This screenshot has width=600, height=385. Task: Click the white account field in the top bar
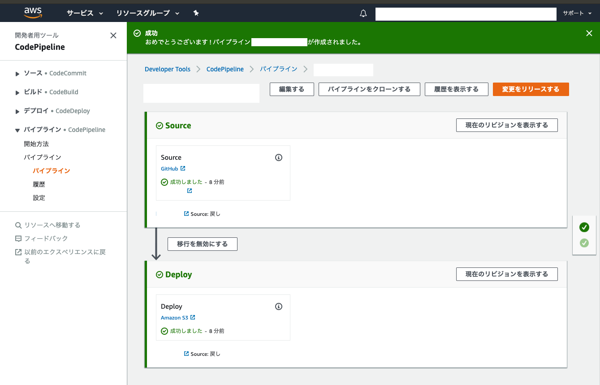pyautogui.click(x=466, y=14)
